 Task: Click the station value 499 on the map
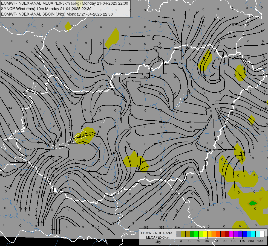53,193
